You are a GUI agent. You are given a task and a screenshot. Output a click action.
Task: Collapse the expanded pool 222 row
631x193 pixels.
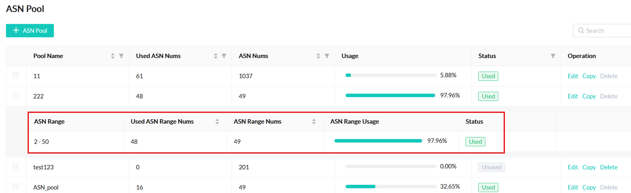pos(16,96)
